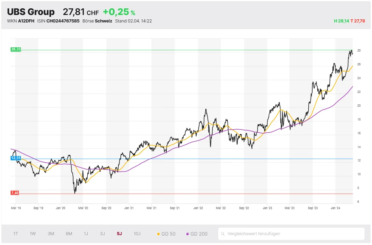Click the purple GD 200 legend dot
The image size is (372, 245).
pos(188,234)
